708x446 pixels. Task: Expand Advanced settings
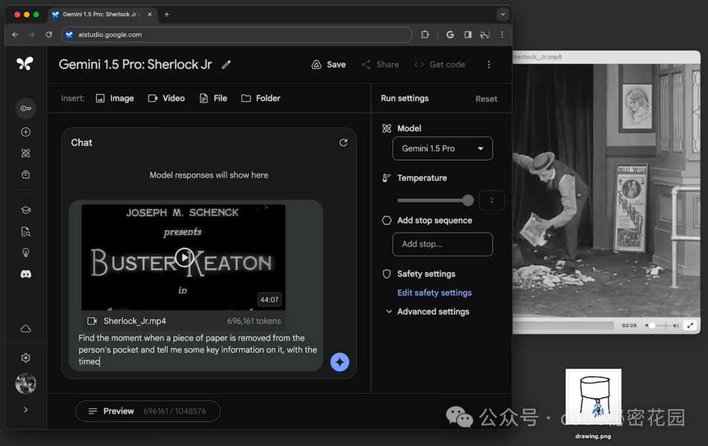click(427, 312)
